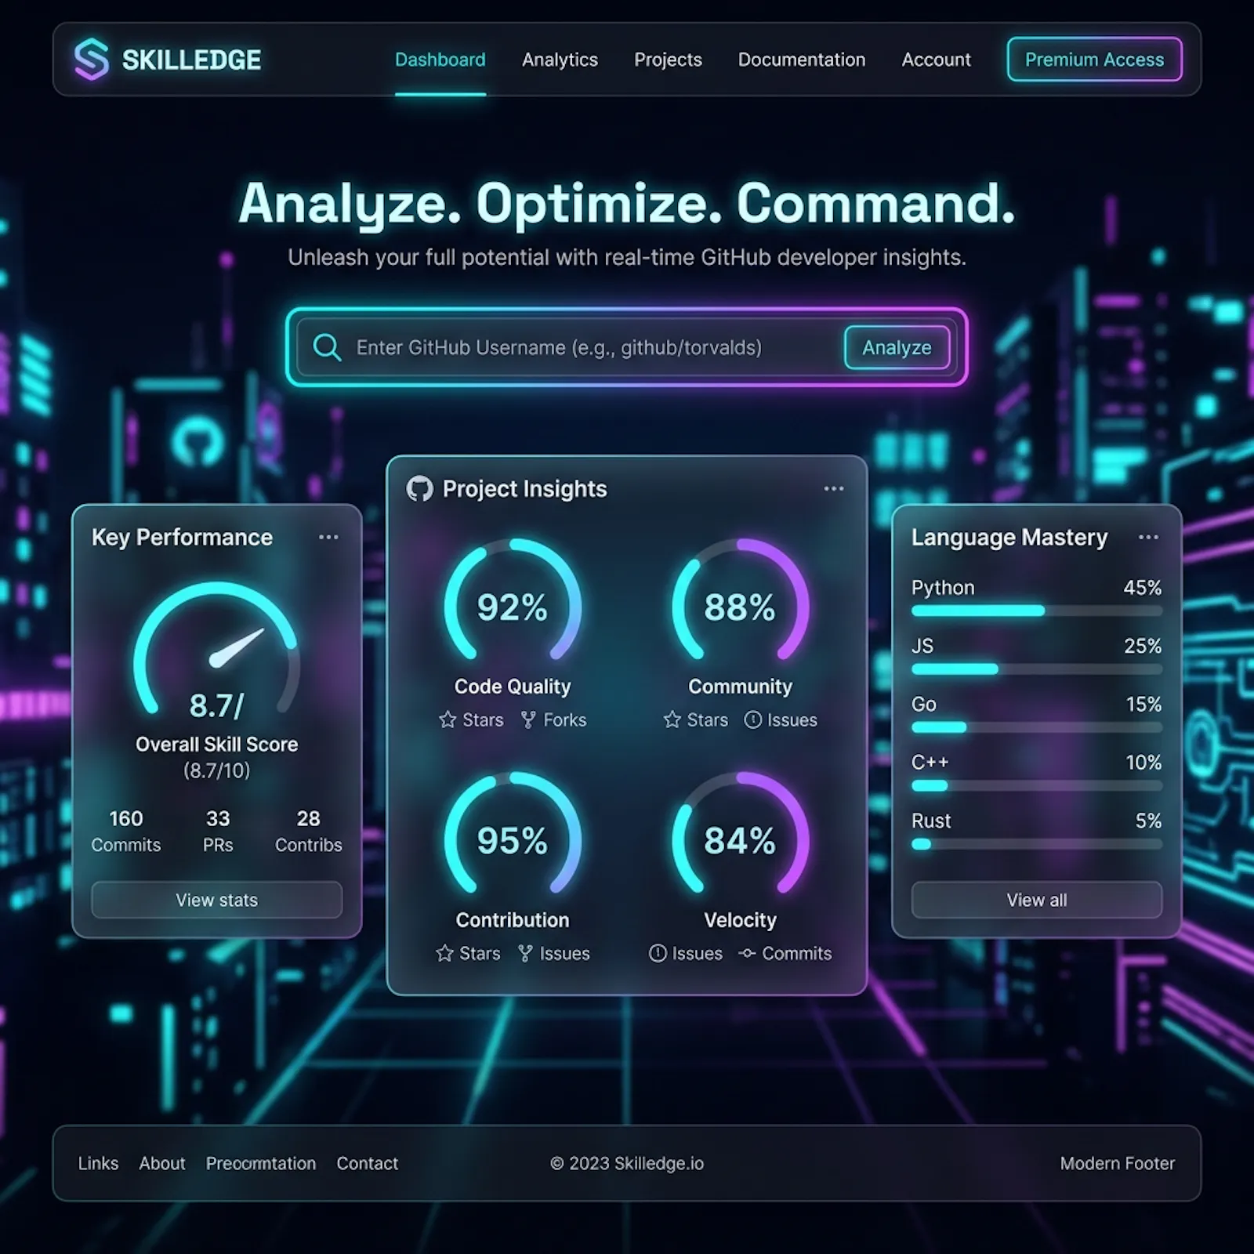
Task: Go to Dashboard tab
Action: [x=440, y=60]
